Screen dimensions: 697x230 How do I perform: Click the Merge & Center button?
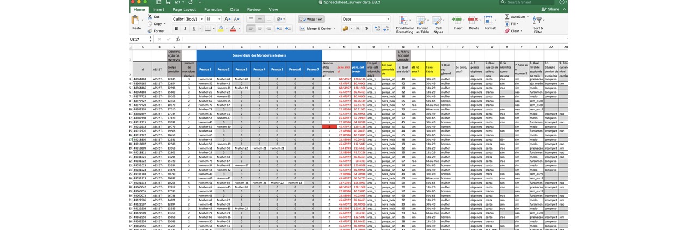pos(315,29)
